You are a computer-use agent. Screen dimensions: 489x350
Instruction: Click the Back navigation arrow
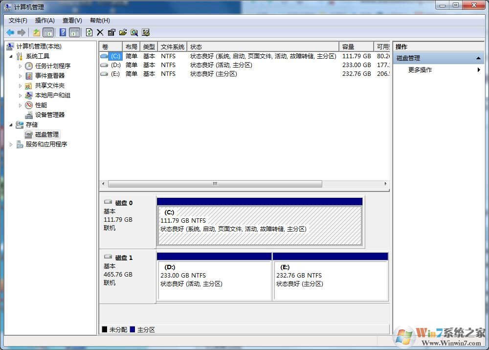(x=10, y=32)
